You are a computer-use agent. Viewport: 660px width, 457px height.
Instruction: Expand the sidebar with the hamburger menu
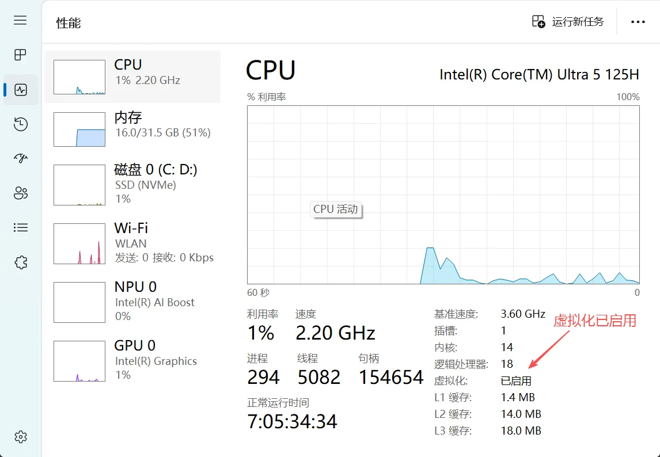[20, 20]
